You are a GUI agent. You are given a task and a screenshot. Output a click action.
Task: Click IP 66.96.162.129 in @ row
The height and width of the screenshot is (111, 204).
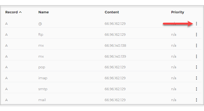(x=115, y=23)
